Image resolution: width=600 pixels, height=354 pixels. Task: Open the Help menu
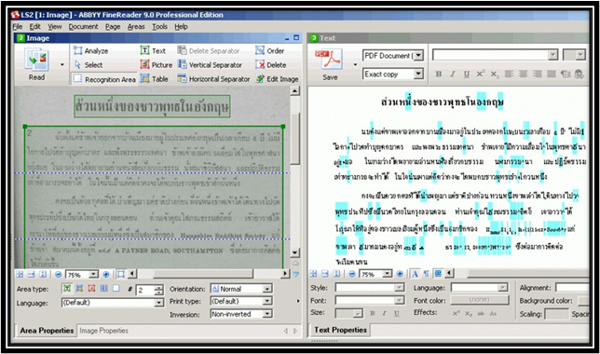181,26
